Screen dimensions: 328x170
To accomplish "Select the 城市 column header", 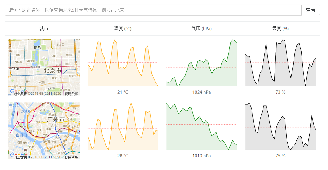I will [x=44, y=29].
